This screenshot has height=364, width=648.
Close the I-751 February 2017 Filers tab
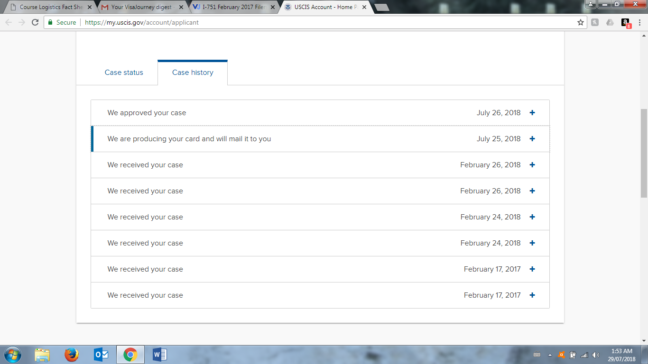[x=273, y=7]
